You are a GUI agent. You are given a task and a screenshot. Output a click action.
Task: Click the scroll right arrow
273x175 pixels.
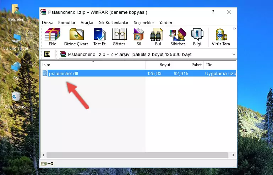(233, 155)
